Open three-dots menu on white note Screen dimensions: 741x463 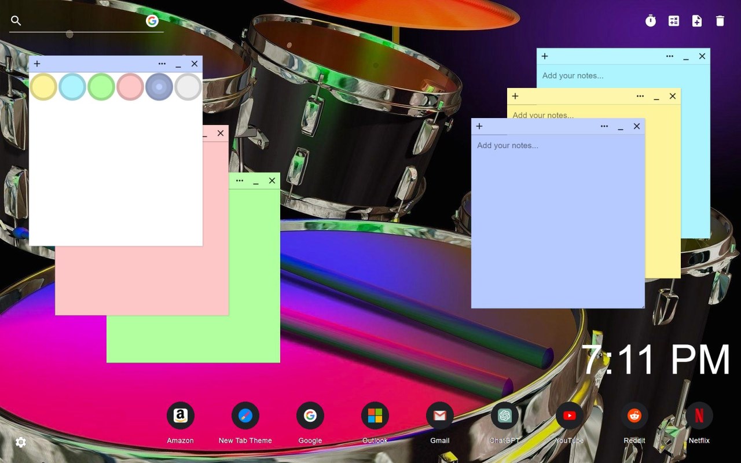point(162,64)
